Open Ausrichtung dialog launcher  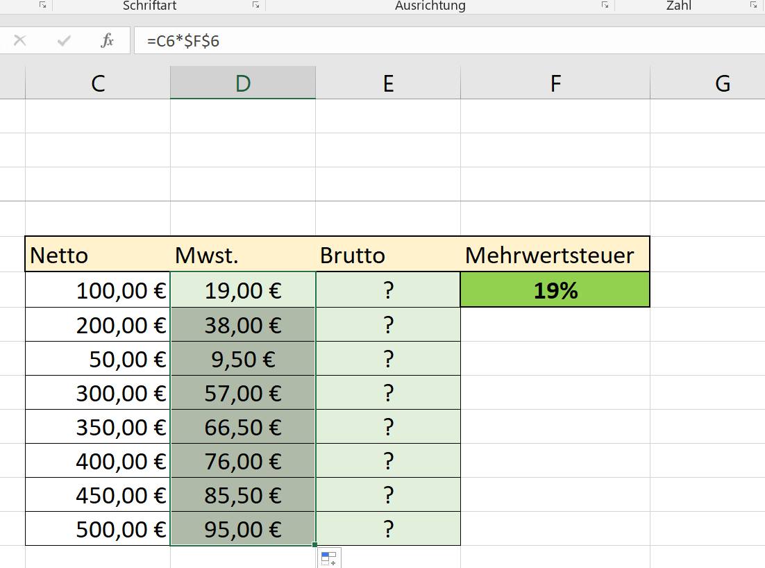click(605, 5)
